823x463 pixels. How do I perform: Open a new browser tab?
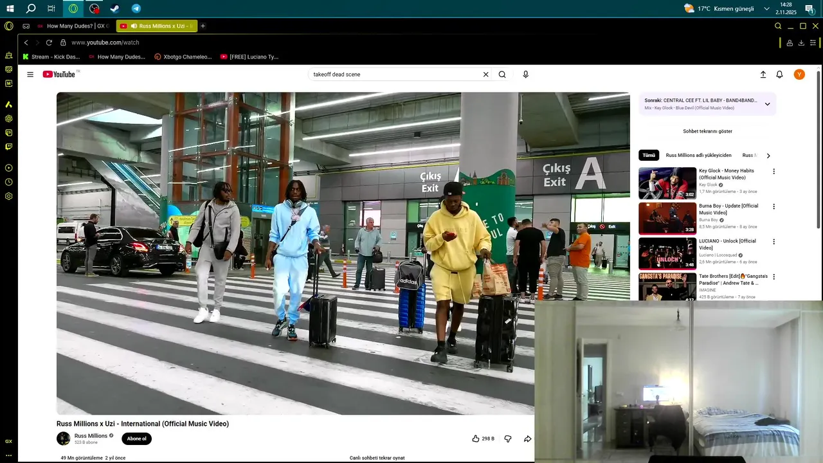(203, 26)
